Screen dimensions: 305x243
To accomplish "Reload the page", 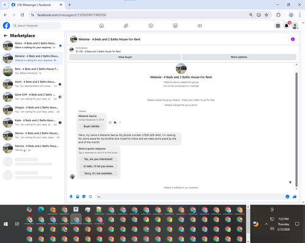I will [x=23, y=15].
